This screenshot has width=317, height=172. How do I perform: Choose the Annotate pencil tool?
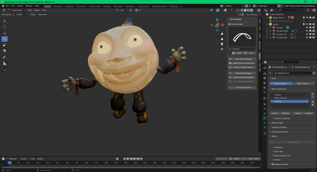click(x=5, y=57)
